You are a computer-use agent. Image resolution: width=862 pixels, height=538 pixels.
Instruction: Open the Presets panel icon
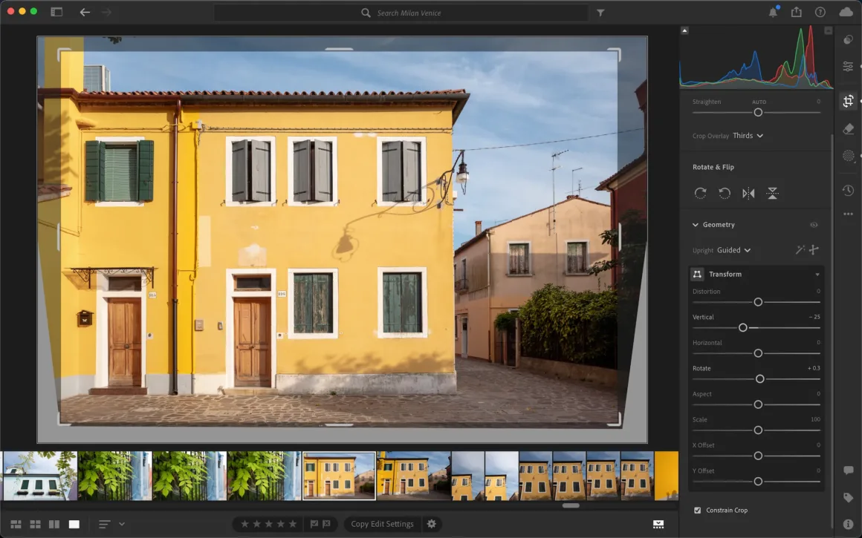(x=848, y=40)
